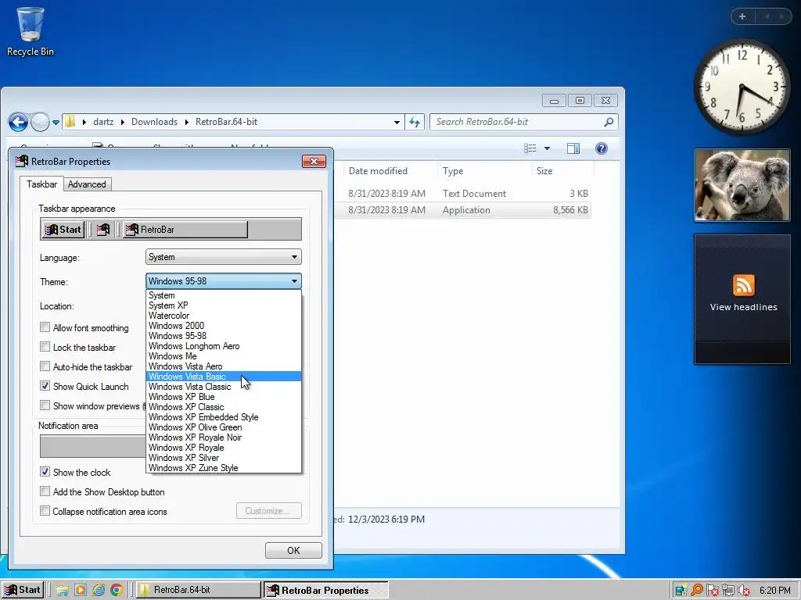
Task: Open the Taskbar tab
Action: (x=42, y=184)
